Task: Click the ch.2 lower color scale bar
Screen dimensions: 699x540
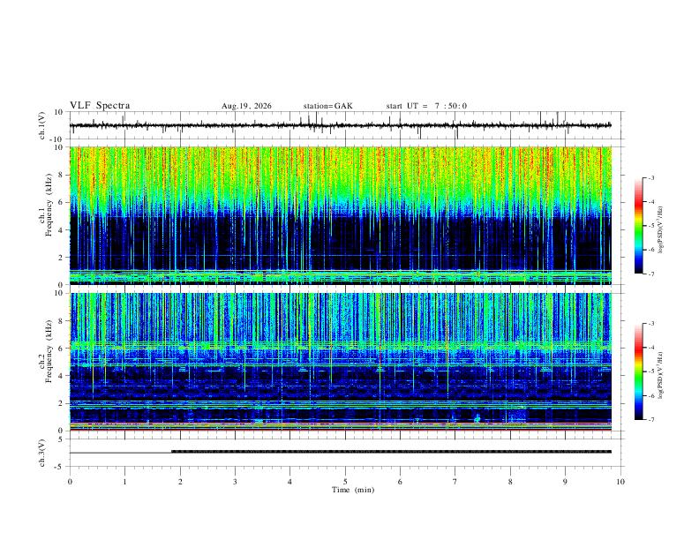Action: pyautogui.click(x=638, y=371)
